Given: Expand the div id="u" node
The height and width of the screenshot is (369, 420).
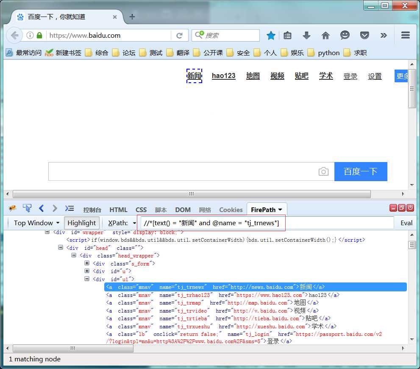Looking at the screenshot, I should (x=87, y=271).
